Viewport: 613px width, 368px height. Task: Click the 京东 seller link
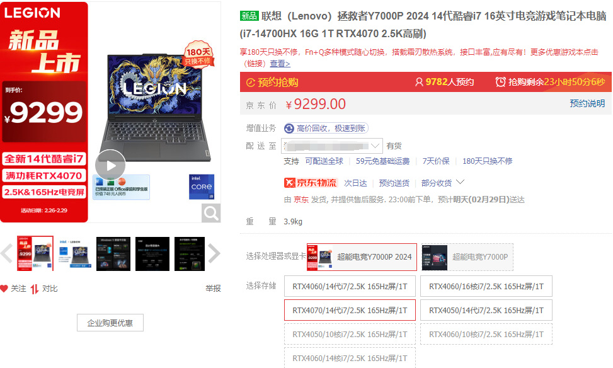(301, 200)
